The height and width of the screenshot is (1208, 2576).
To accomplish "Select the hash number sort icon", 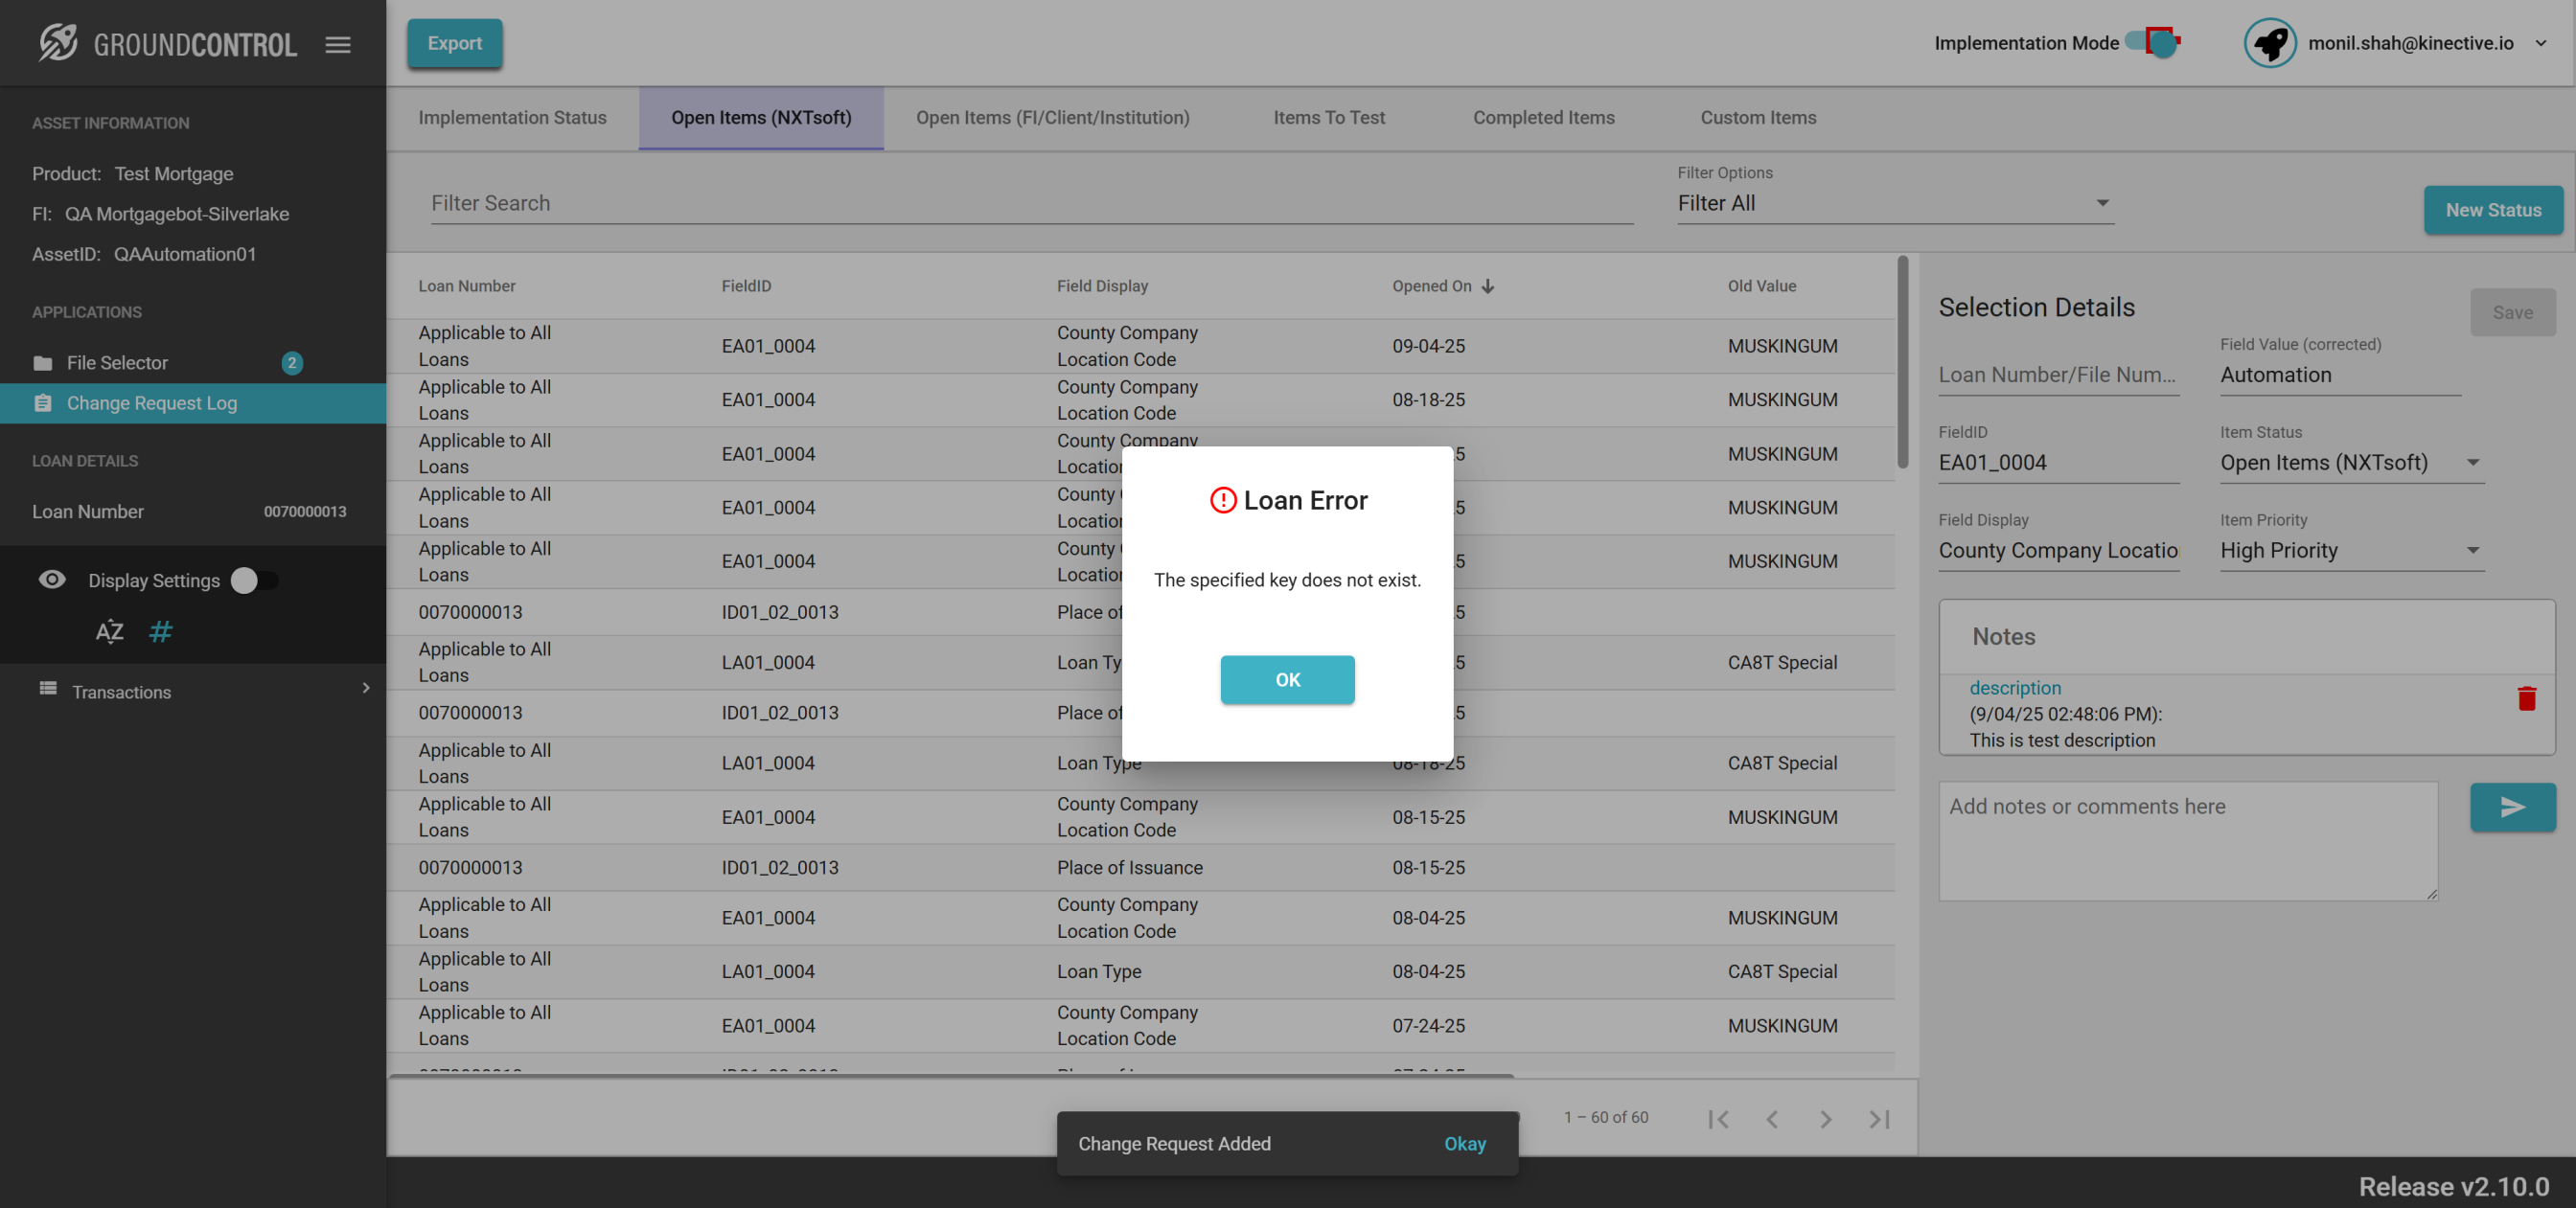I will coord(160,632).
